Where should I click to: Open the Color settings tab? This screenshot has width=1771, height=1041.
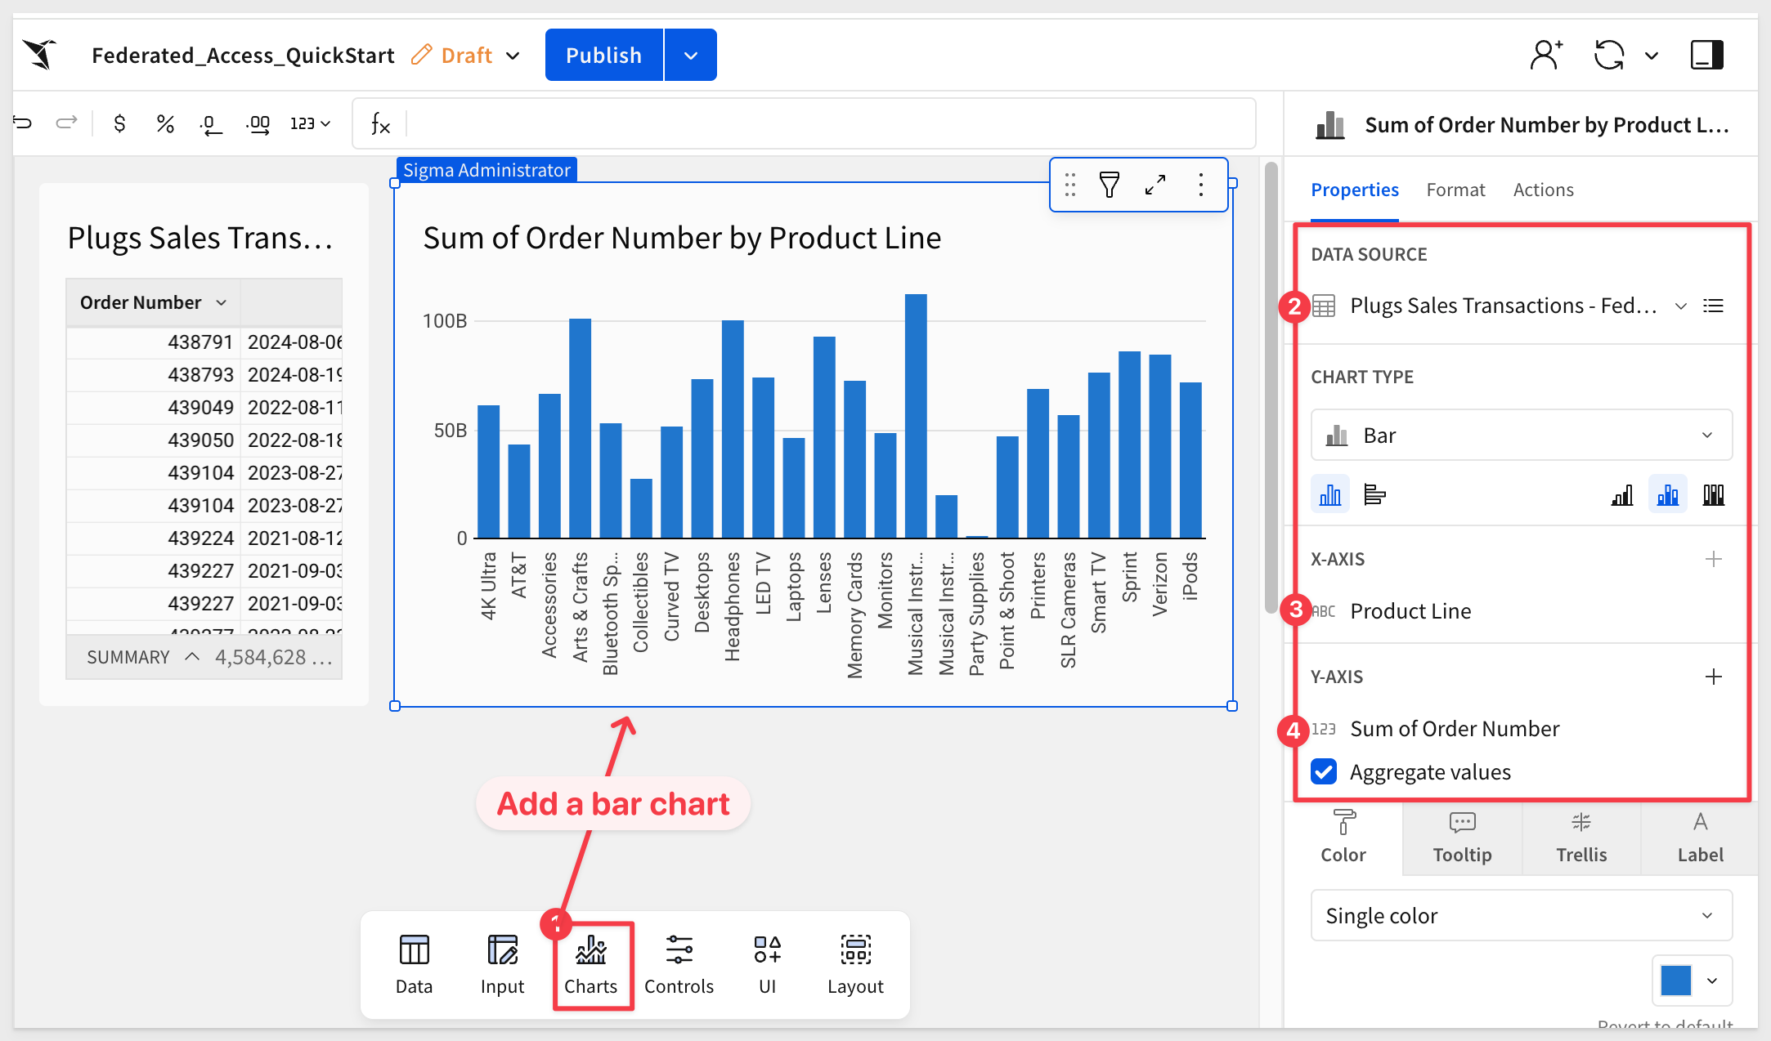pyautogui.click(x=1343, y=838)
